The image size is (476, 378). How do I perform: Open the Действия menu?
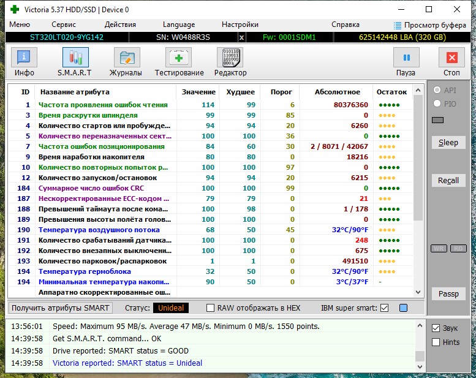120,25
